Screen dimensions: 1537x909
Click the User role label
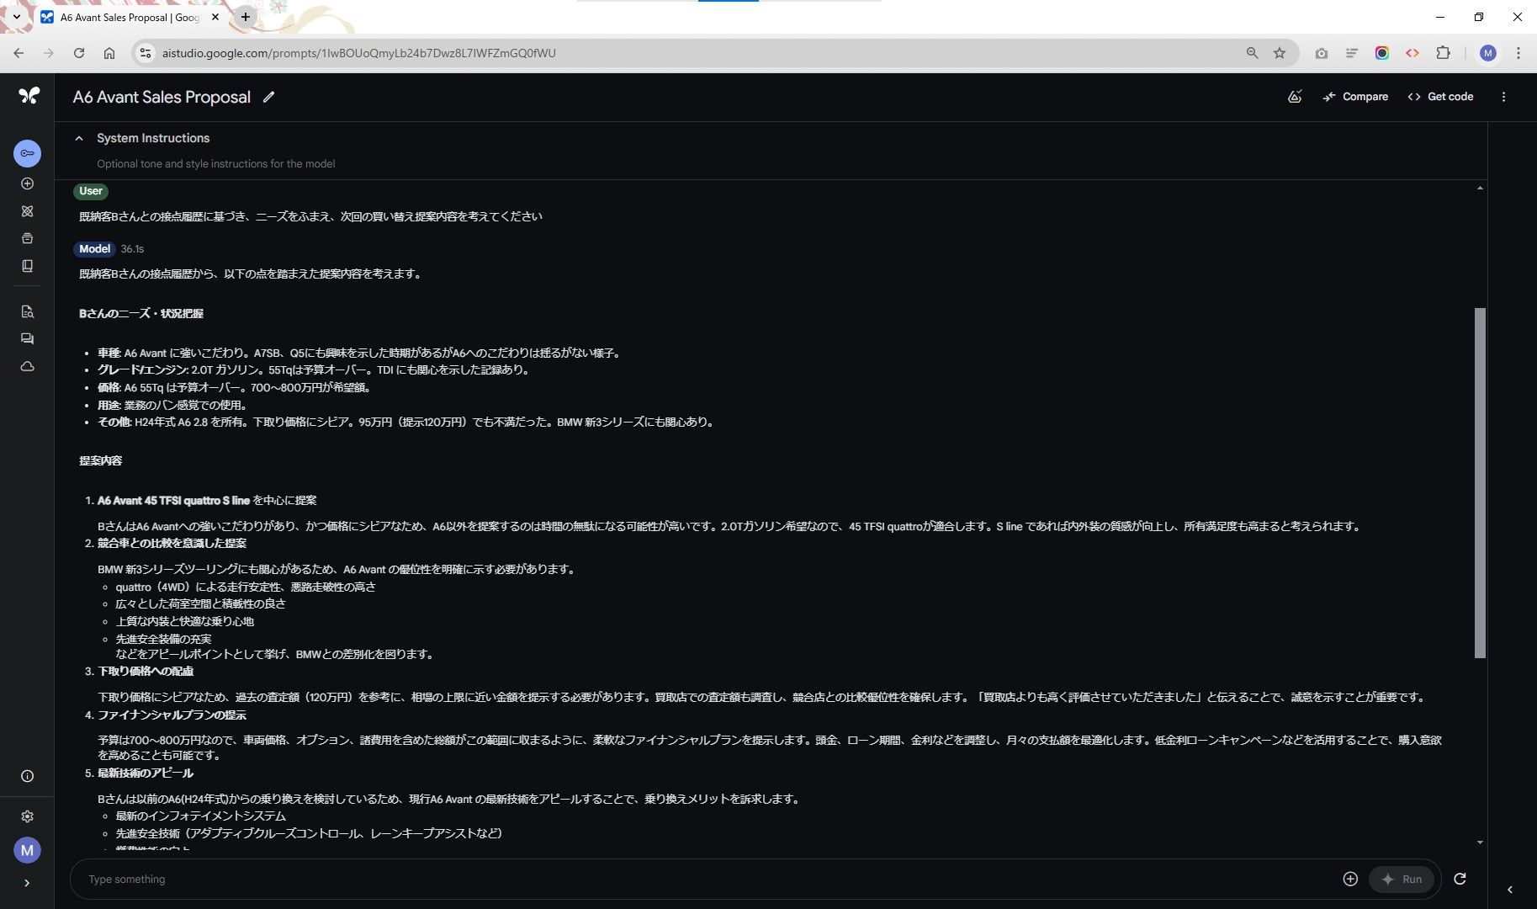click(91, 191)
